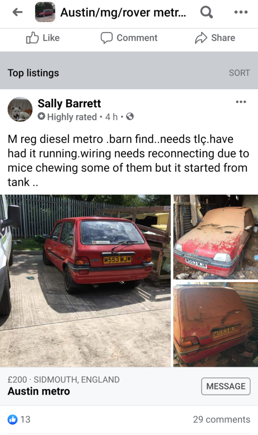Open Sally Barrett's profile picture
The height and width of the screenshot is (435, 258).
[20, 109]
